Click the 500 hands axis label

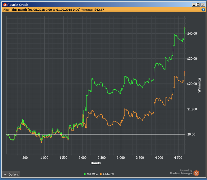(25, 158)
